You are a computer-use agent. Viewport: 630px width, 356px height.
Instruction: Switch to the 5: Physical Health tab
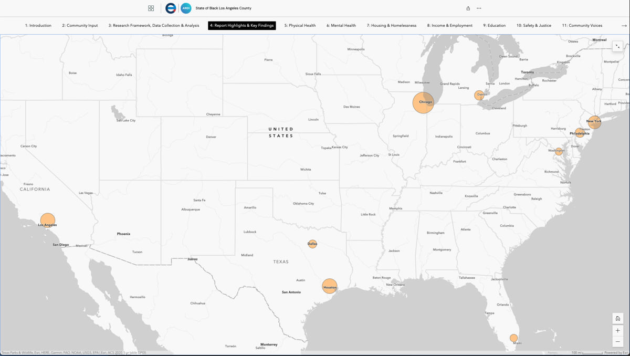(300, 25)
